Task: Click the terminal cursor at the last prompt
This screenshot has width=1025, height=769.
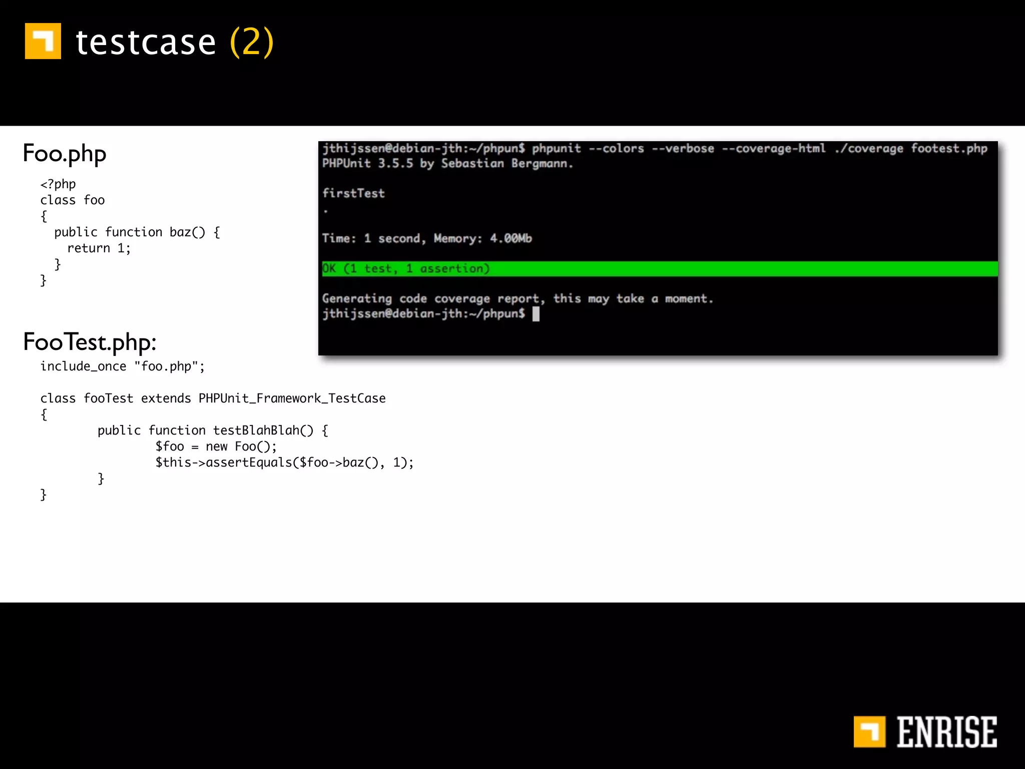Action: click(x=536, y=314)
